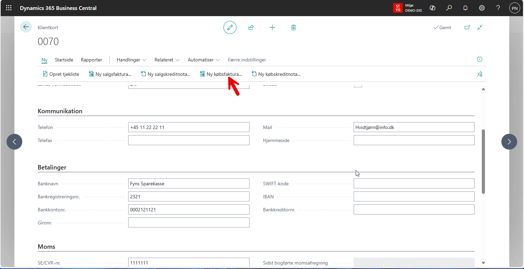Collapse the Moms section heading

pyautogui.click(x=46, y=247)
